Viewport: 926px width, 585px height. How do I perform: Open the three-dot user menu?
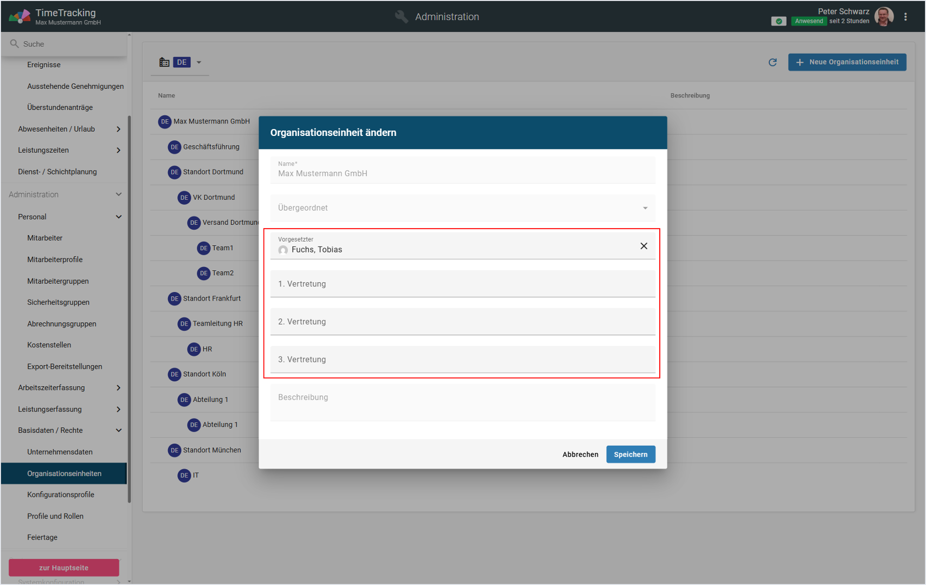(x=905, y=17)
